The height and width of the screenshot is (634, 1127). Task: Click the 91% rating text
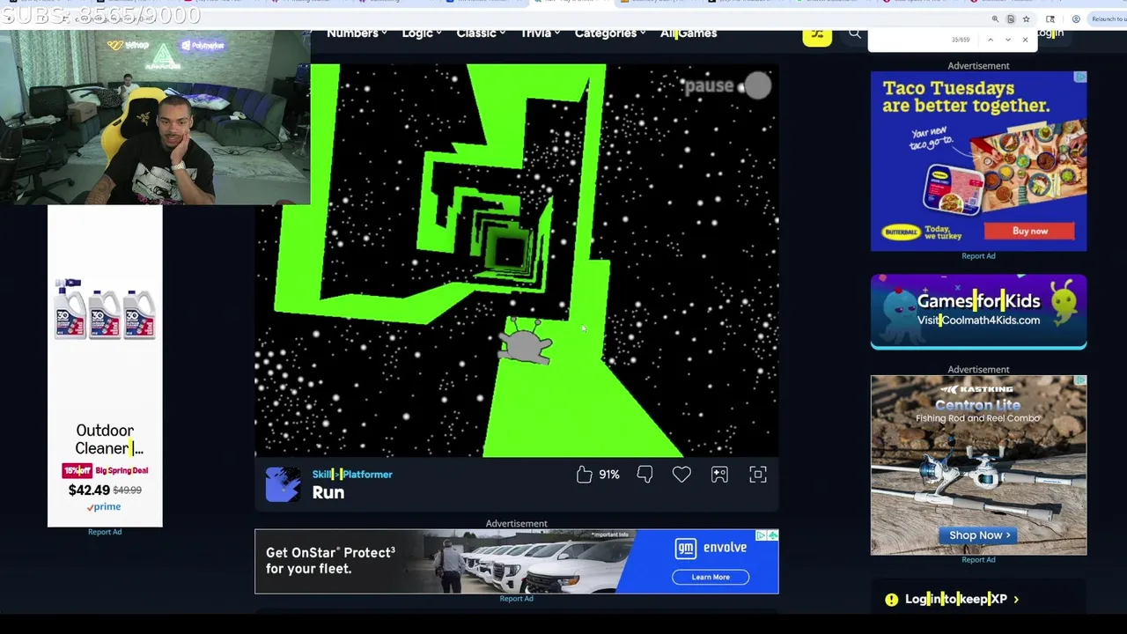click(609, 475)
